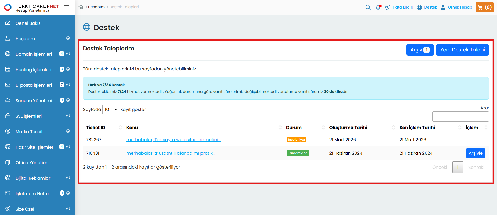Click the search magnifier icon in header
Viewport: 497px width, 215px height.
(368, 7)
